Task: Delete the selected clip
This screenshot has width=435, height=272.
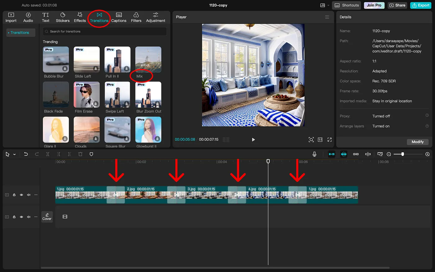Action: pos(80,154)
